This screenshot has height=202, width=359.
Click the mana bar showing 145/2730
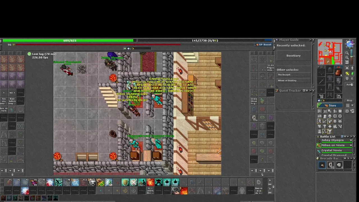(205, 40)
